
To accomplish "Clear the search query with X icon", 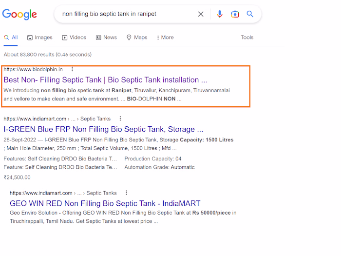I will tap(201, 14).
